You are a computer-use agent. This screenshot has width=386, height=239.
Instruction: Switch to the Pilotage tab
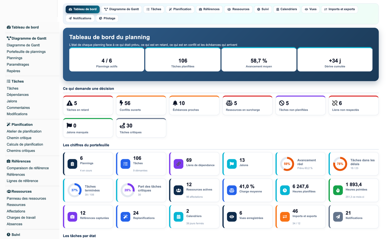pos(107,18)
